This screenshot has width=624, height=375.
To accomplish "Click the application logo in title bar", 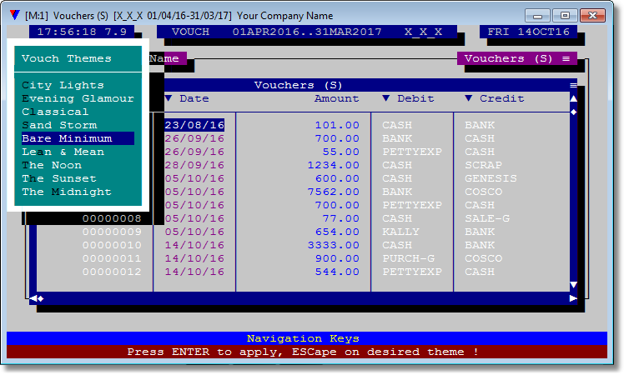I will (15, 16).
